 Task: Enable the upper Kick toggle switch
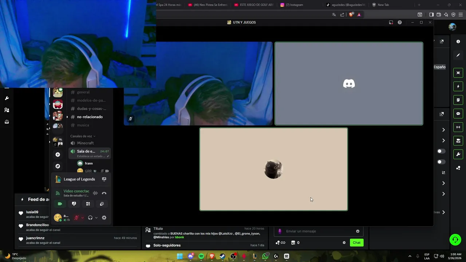(441, 151)
